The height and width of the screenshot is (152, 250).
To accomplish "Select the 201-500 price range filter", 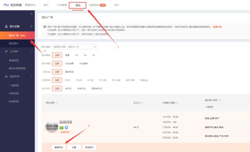I will 130,80.
